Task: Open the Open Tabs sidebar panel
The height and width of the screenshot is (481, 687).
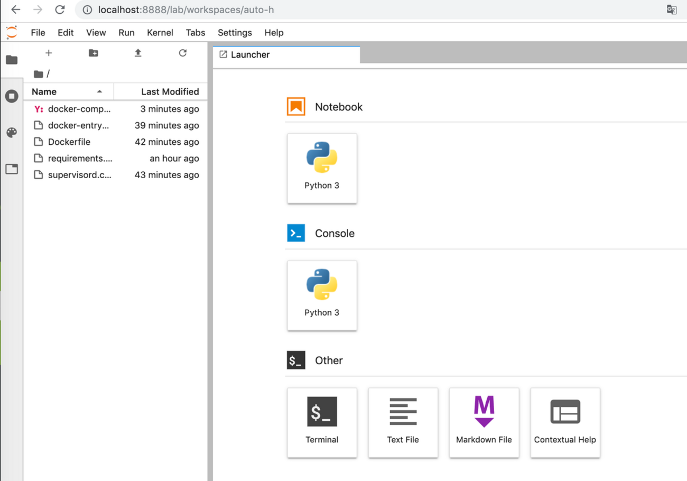Action: tap(12, 169)
